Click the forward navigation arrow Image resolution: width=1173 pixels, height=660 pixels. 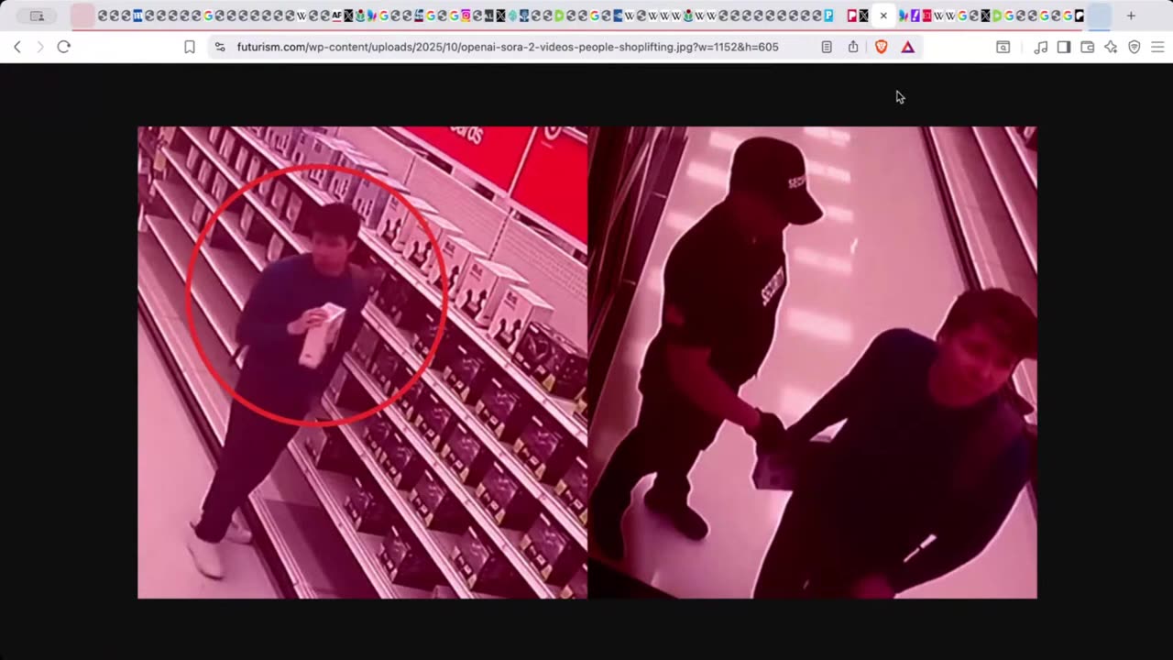(x=39, y=47)
